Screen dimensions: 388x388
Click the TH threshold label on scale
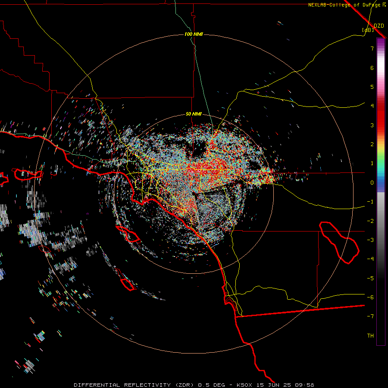click(370, 336)
